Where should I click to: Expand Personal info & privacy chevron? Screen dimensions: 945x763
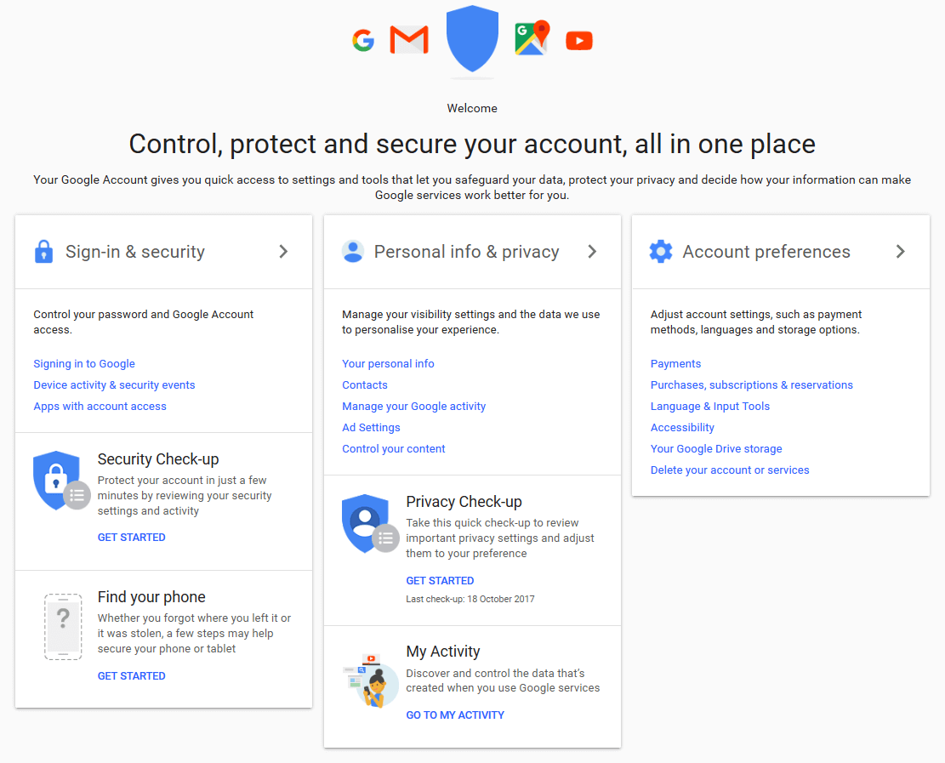tap(593, 252)
